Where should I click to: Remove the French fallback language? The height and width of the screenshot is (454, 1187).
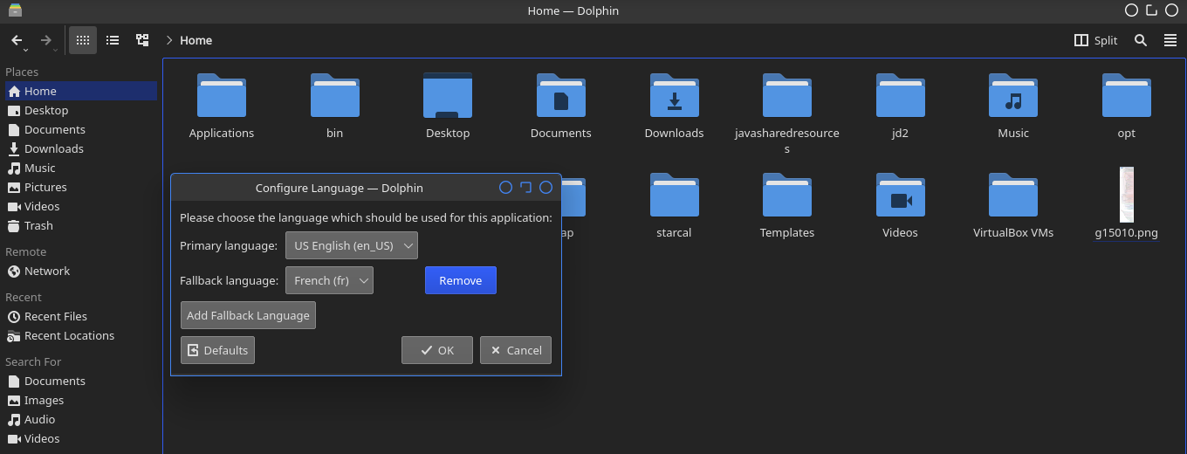[x=460, y=281]
